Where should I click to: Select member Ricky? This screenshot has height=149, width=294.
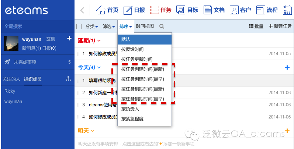pyautogui.click(x=10, y=91)
